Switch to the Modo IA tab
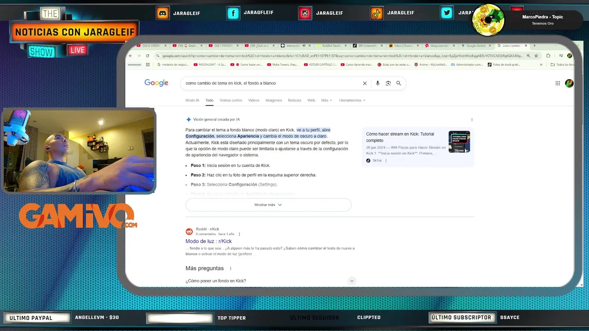The width and height of the screenshot is (589, 331). point(192,100)
